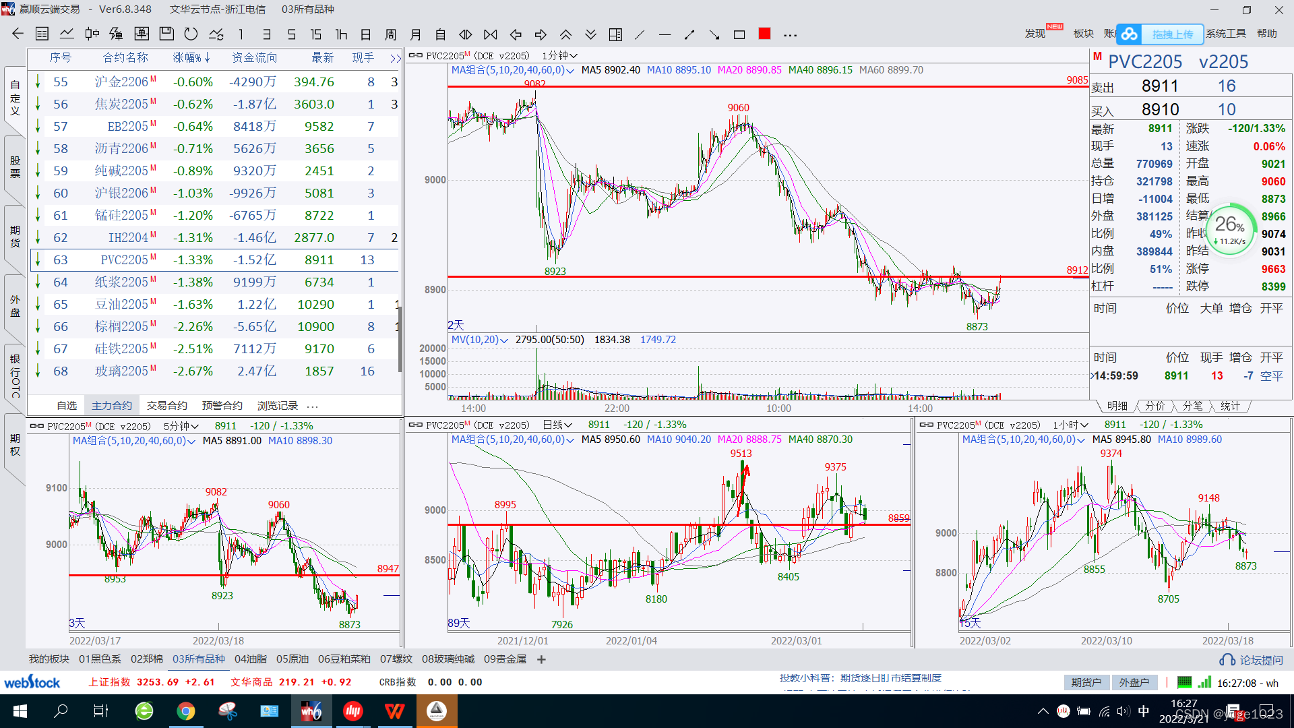Click the save disk toolbar icon
The width and height of the screenshot is (1294, 728).
tap(166, 34)
